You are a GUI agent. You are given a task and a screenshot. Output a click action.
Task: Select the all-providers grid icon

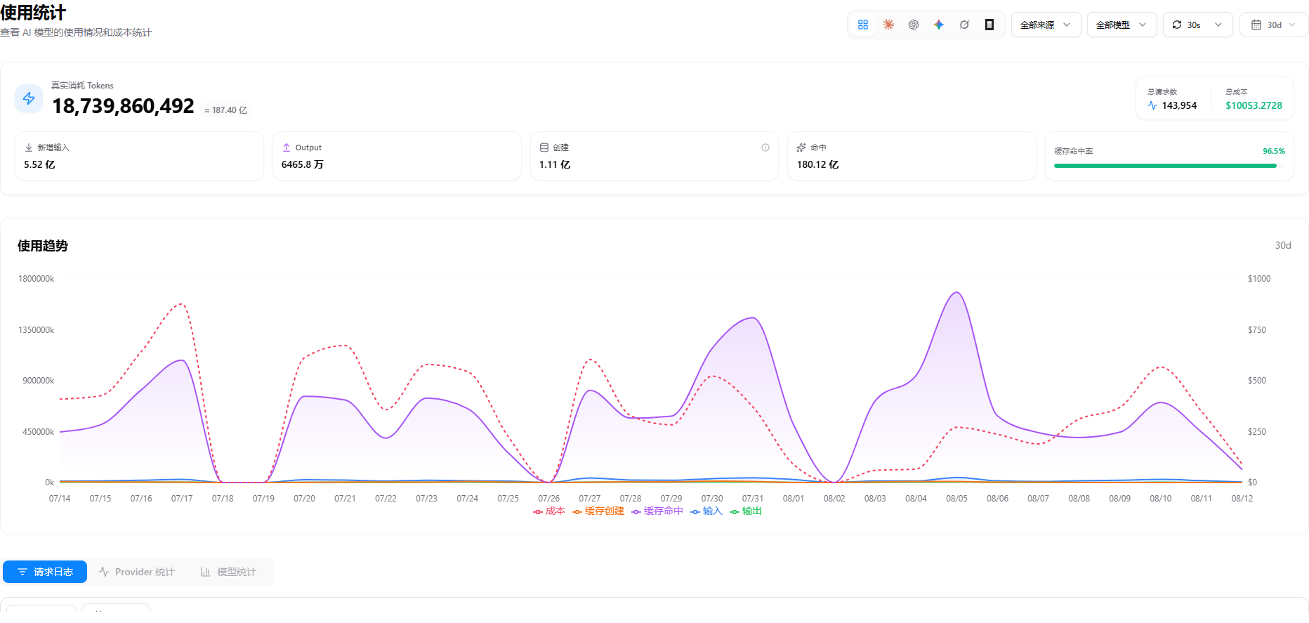863,25
